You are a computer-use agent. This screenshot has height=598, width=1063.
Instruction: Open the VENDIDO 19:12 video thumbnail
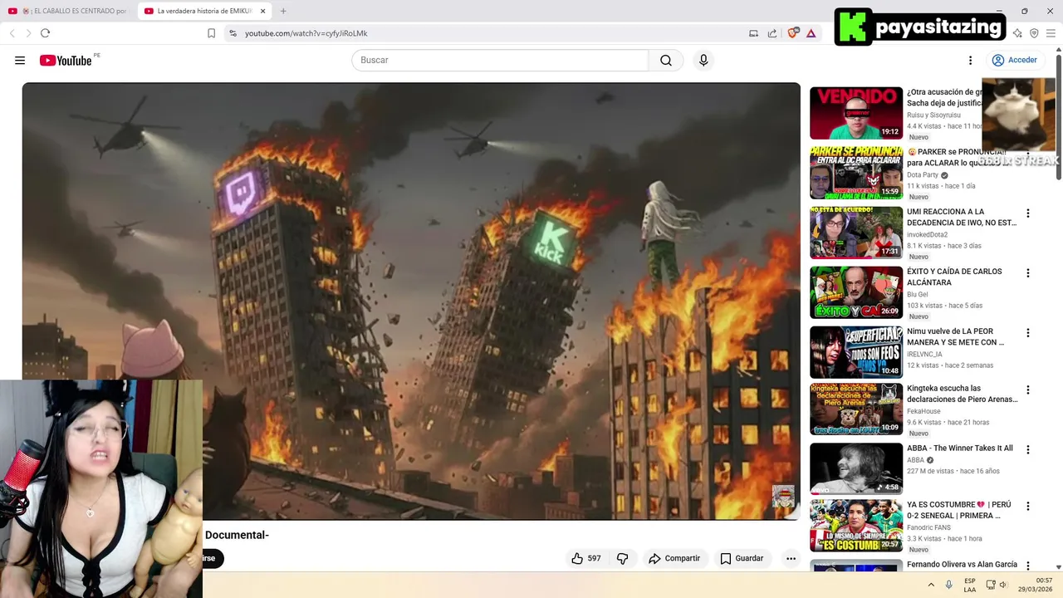pyautogui.click(x=856, y=113)
